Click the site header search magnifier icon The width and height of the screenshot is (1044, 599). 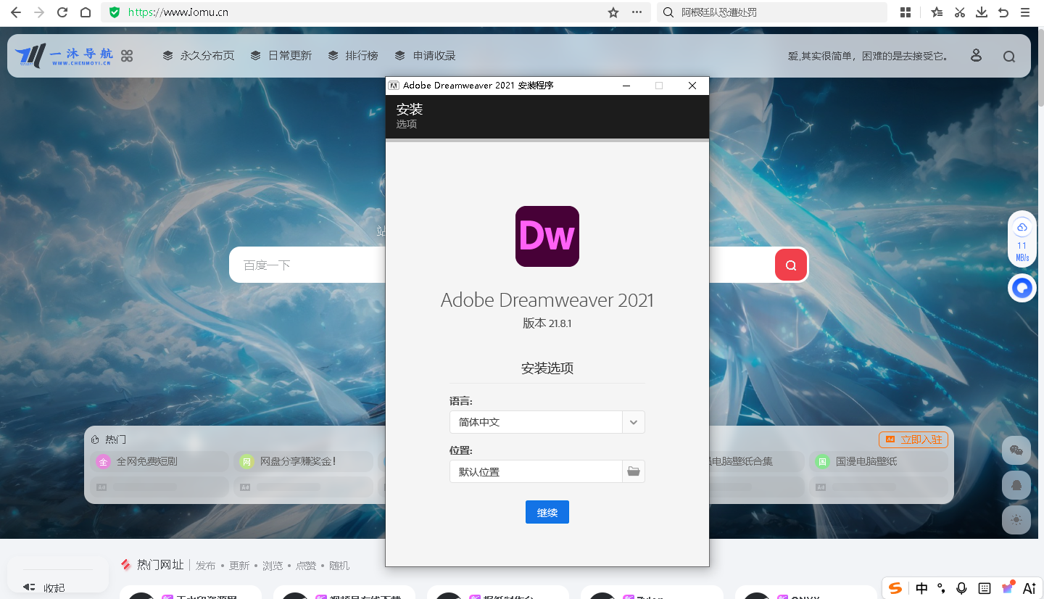pyautogui.click(x=1009, y=57)
